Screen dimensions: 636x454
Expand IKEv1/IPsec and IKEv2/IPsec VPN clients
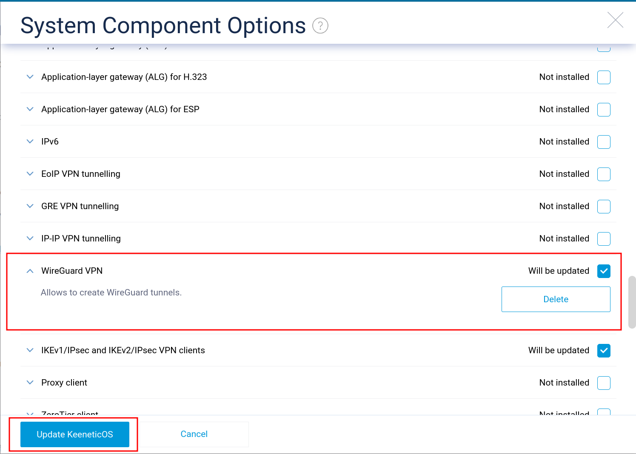click(30, 350)
